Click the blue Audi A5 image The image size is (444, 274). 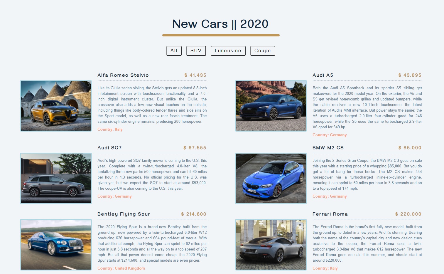coord(271,106)
